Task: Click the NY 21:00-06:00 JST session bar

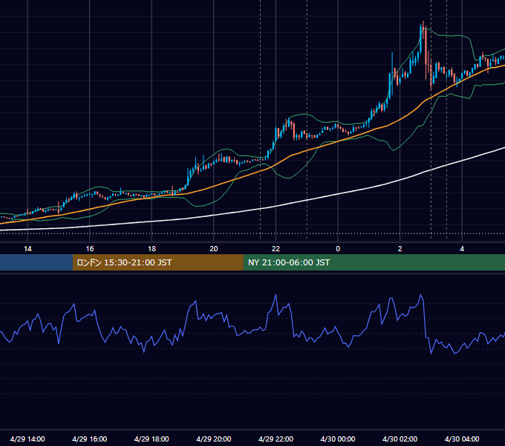Action: tap(374, 262)
